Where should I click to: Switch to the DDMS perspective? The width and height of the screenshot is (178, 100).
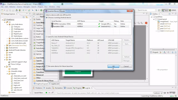(172, 10)
